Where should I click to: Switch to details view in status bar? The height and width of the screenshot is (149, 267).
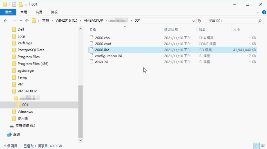[x=256, y=146]
